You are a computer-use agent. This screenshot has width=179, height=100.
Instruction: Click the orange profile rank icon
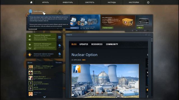click(x=27, y=15)
